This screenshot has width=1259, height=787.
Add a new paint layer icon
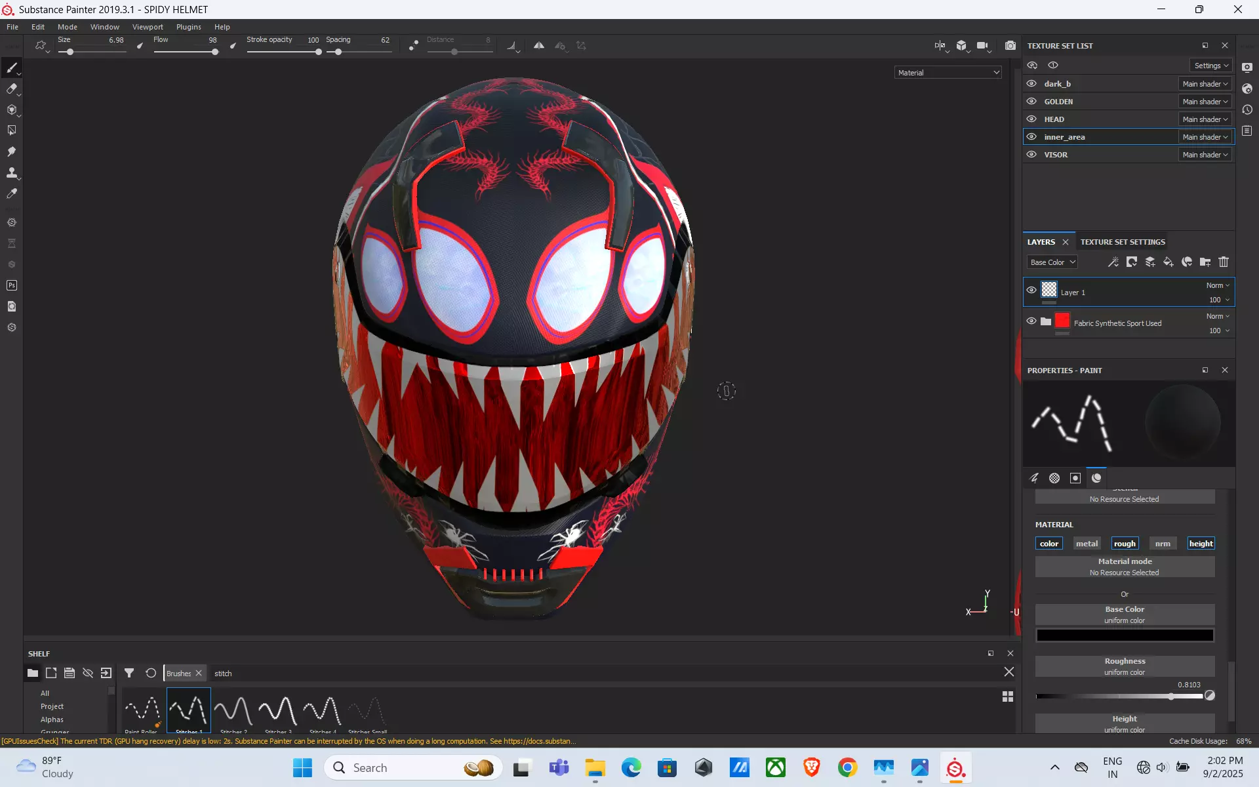1150,262
